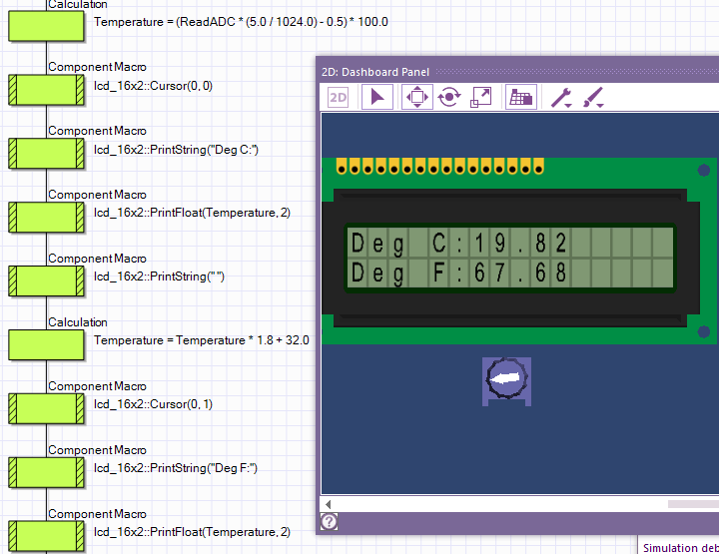Select the PrintString("Deg F:") macro block
719x554 pixels.
46,472
